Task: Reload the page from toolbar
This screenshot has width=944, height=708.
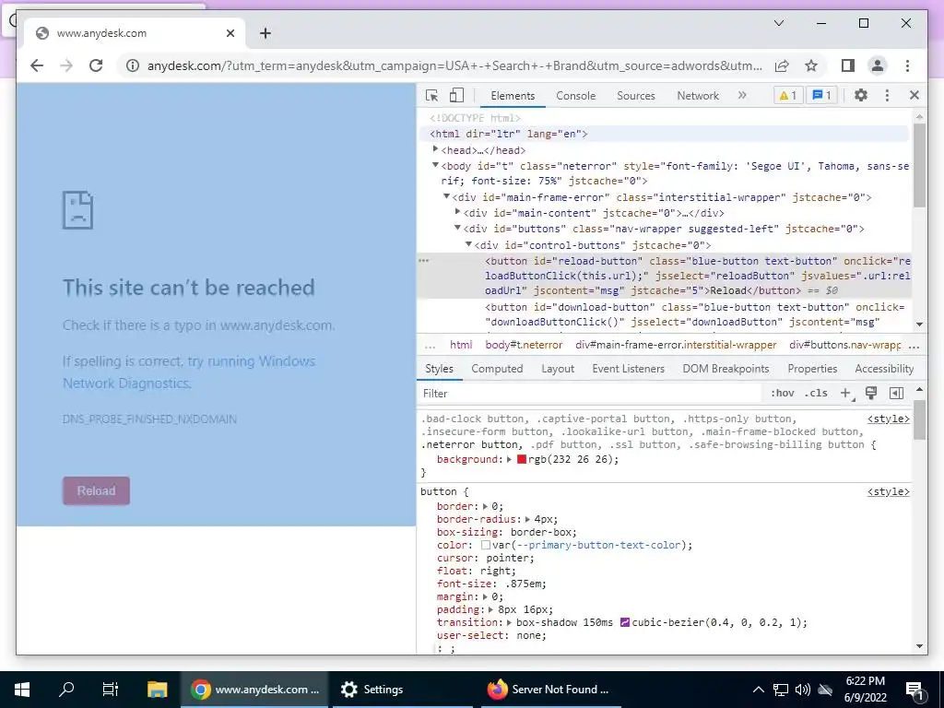Action: pyautogui.click(x=96, y=65)
